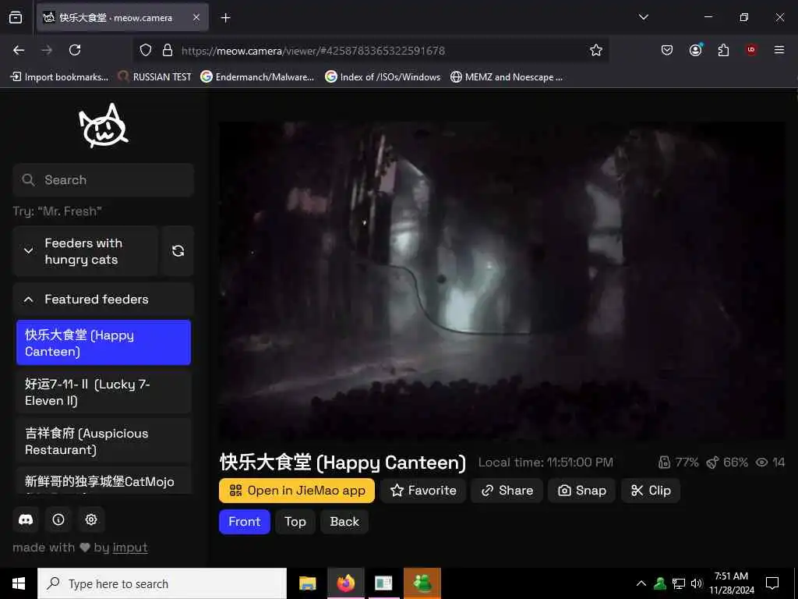
Task: Click the viewer count eye icon
Action: click(x=761, y=463)
